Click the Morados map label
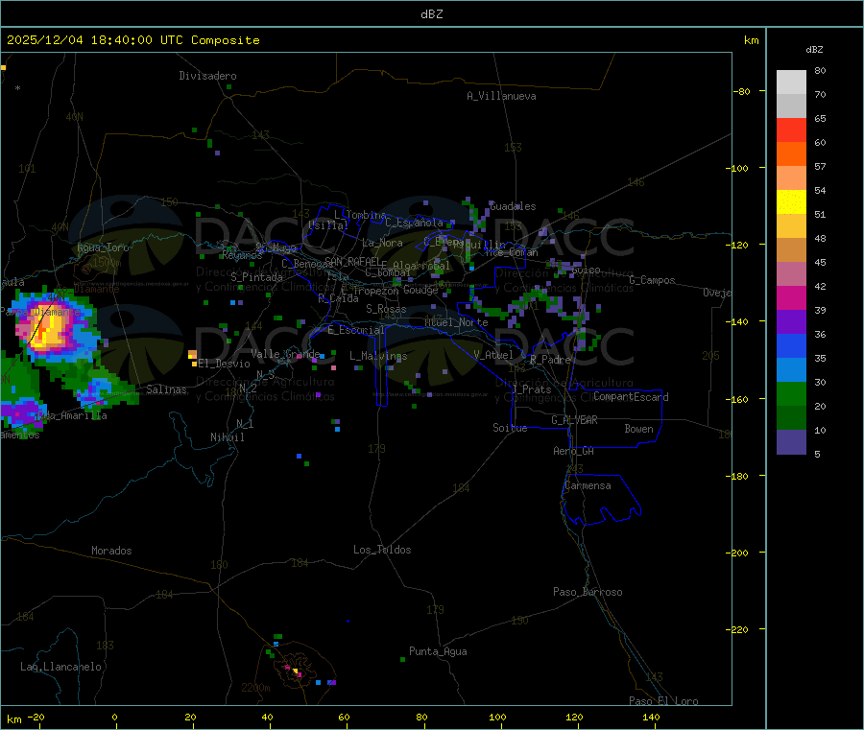Image resolution: width=864 pixels, height=730 pixels. tap(111, 551)
